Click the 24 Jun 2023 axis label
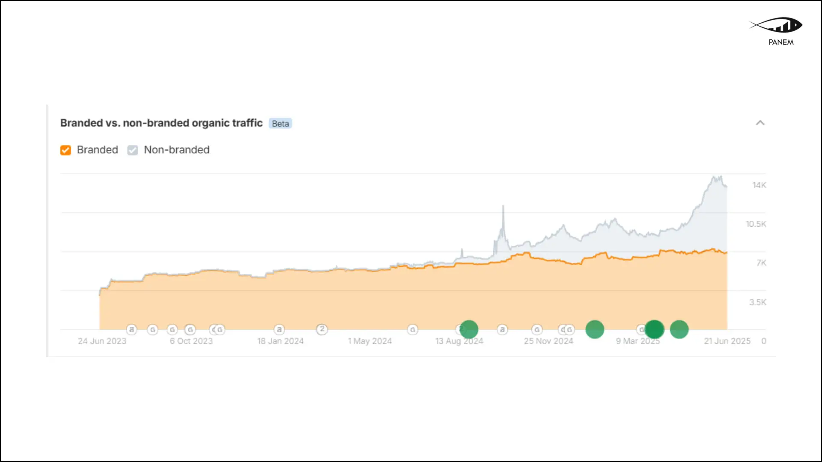Screen dimensions: 822x462 (102, 341)
